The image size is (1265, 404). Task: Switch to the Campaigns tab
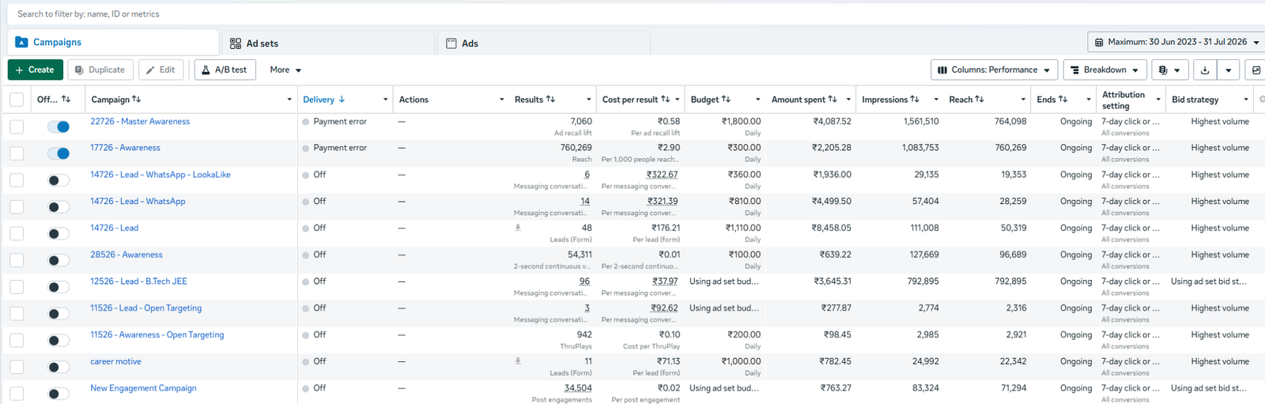[x=113, y=43]
